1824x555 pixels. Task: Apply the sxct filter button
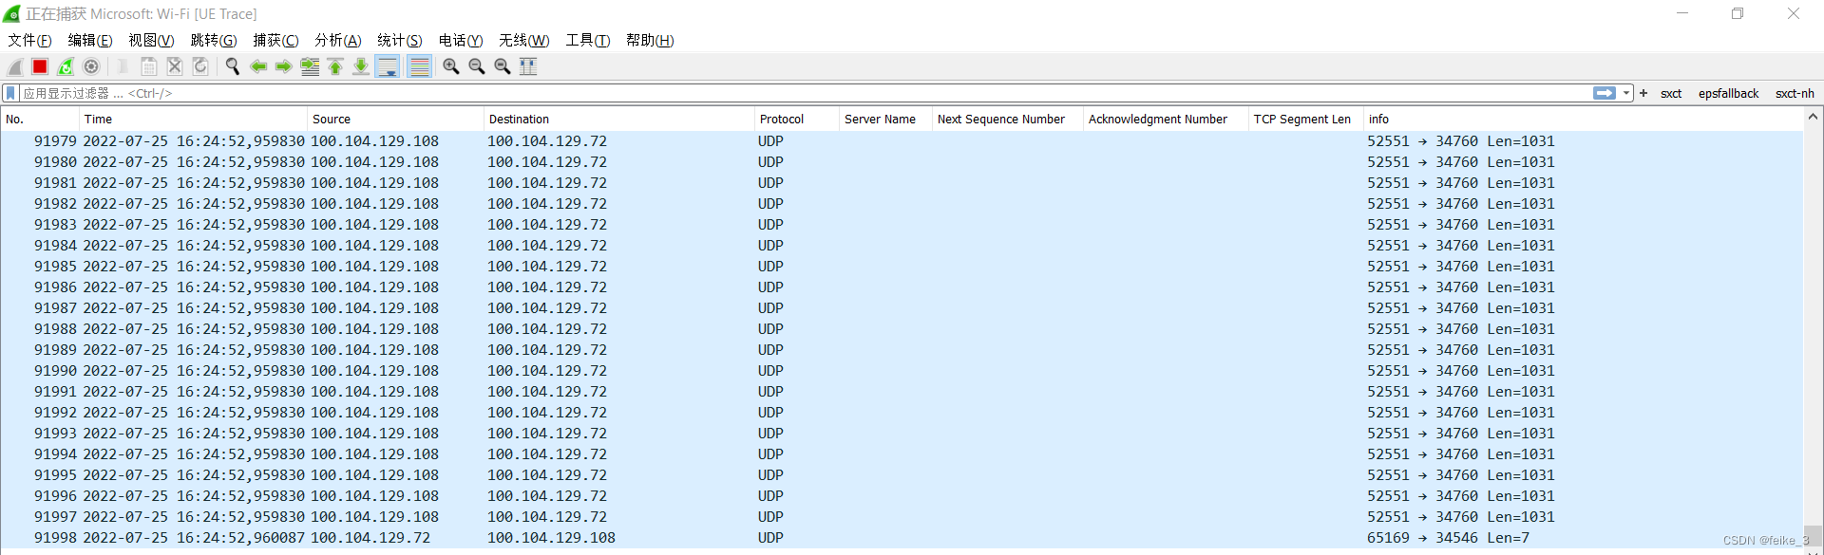(1671, 93)
